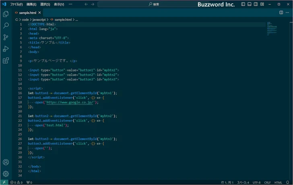Open the Run and Debug view
This screenshot has width=293, height=185.
point(6,49)
